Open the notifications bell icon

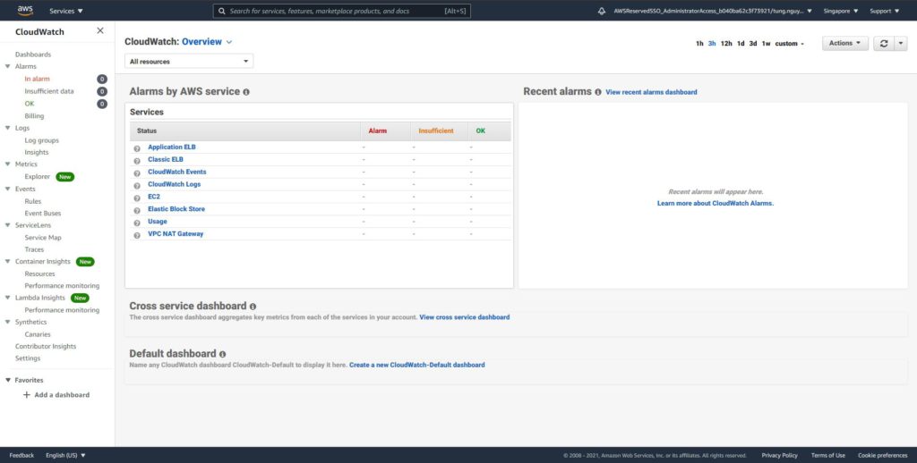click(x=601, y=12)
